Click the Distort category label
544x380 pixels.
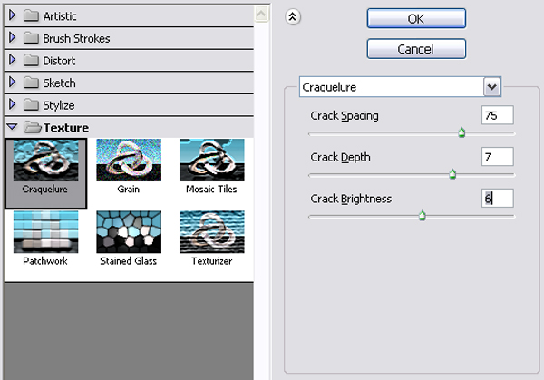tap(59, 61)
